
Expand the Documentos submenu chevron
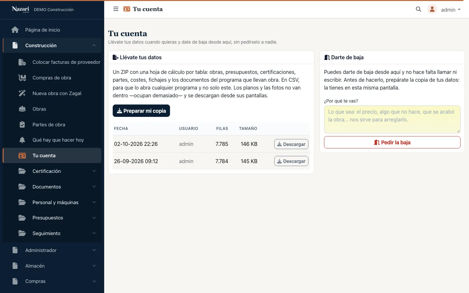coord(94,187)
